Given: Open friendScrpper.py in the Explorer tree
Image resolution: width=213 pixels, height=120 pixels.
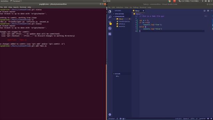Looking at the screenshot, I should tap(122, 21).
